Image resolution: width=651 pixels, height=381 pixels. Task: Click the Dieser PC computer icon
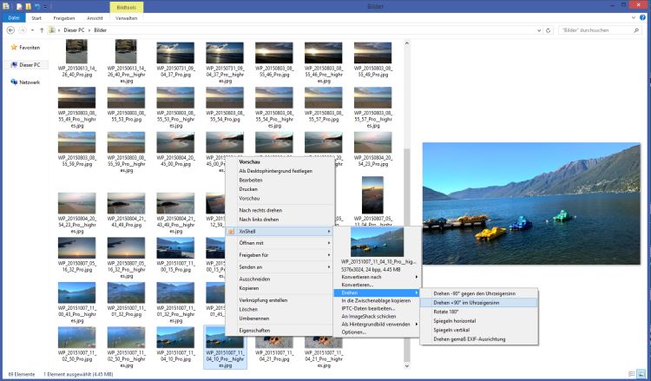click(14, 64)
